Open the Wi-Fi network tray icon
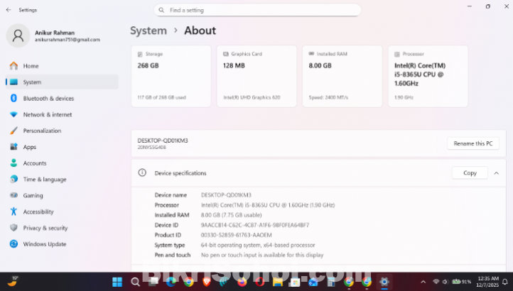Viewport: 513px width, 291px height. coord(436,282)
